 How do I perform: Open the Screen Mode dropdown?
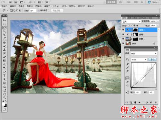point(48,2)
